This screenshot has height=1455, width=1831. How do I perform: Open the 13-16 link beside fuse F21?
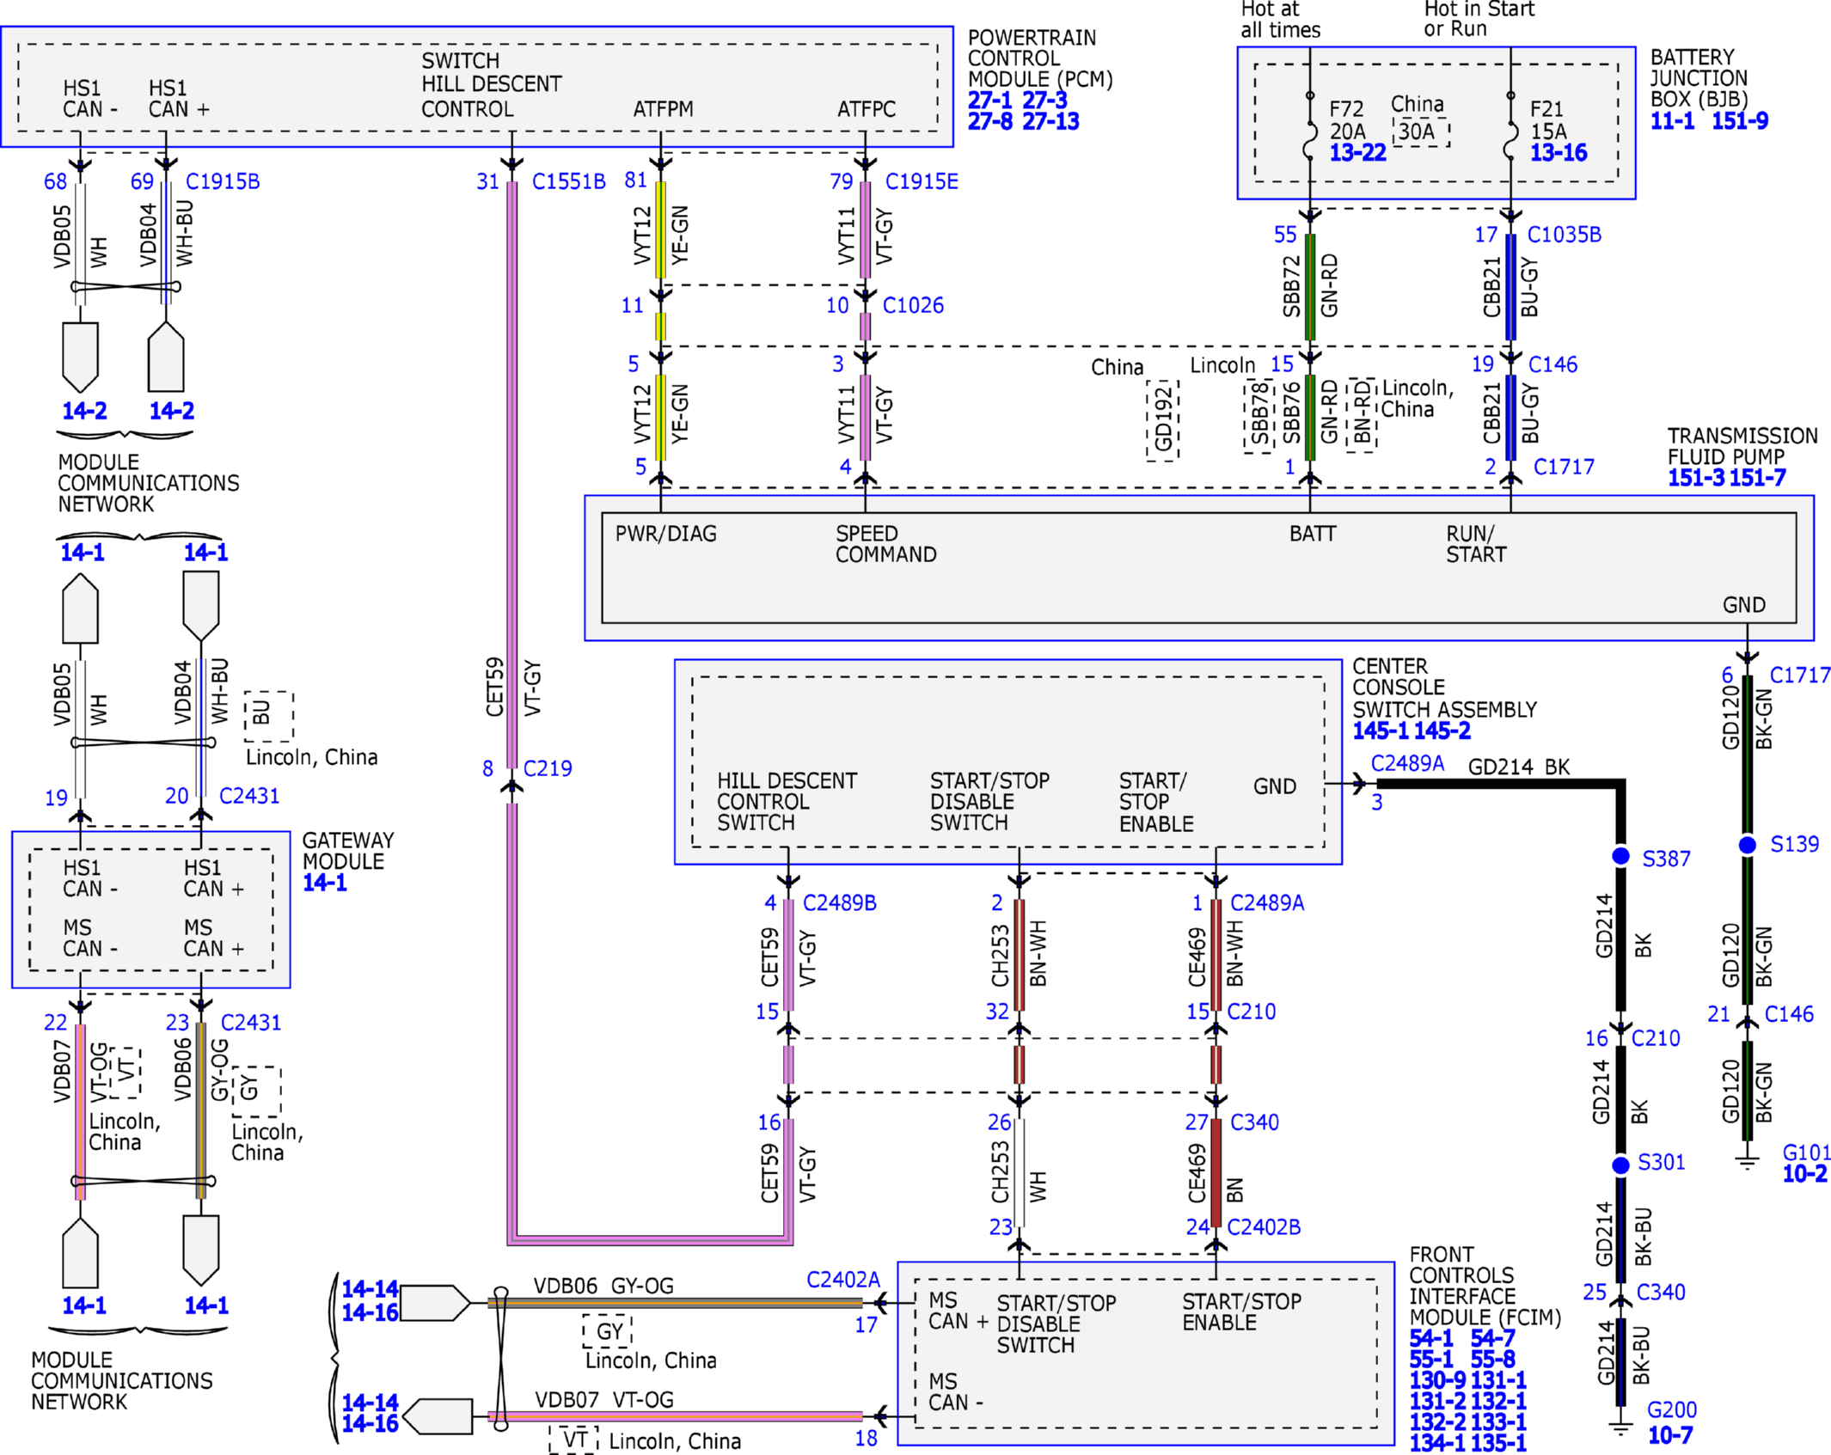pyautogui.click(x=1558, y=153)
